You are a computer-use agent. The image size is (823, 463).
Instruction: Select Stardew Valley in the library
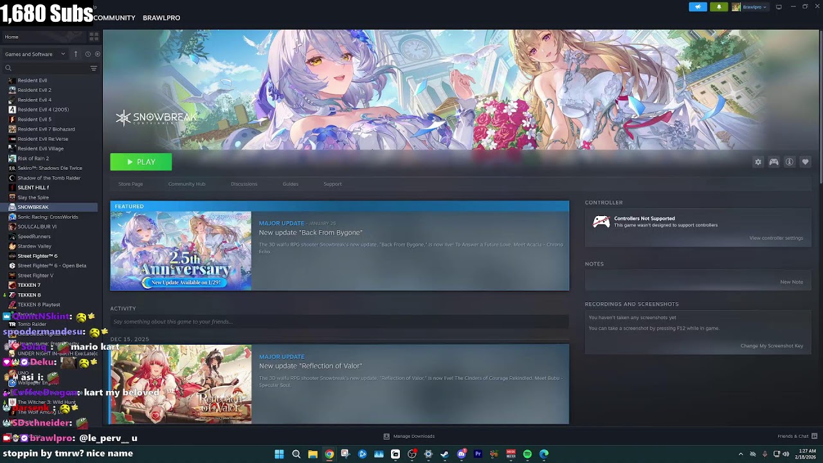(34, 246)
